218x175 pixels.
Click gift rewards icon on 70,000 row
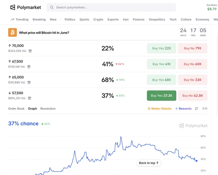(30, 51)
